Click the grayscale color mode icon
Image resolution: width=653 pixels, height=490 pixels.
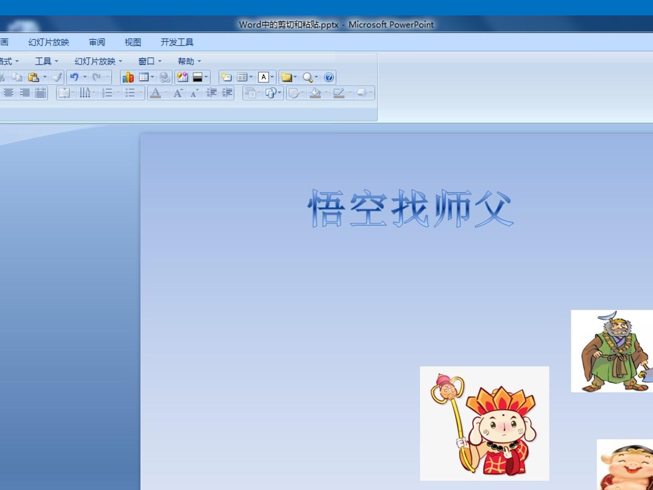[x=197, y=77]
